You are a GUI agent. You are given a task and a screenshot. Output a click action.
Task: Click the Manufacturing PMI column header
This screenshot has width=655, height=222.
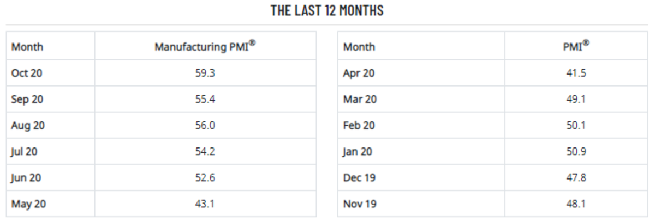coord(205,46)
